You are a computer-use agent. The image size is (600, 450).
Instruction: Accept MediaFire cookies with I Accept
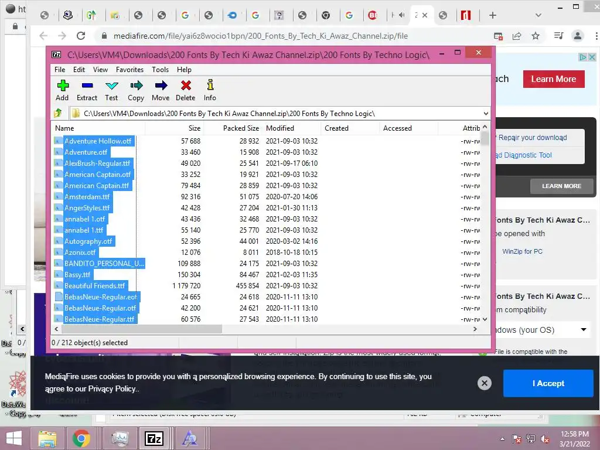tap(548, 383)
